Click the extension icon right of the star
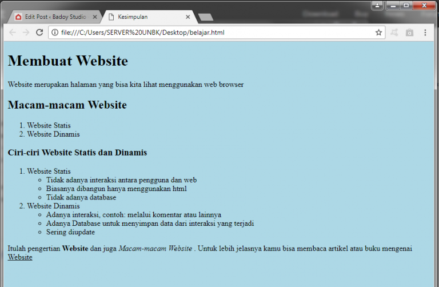The width and height of the screenshot is (439, 287). 394,33
